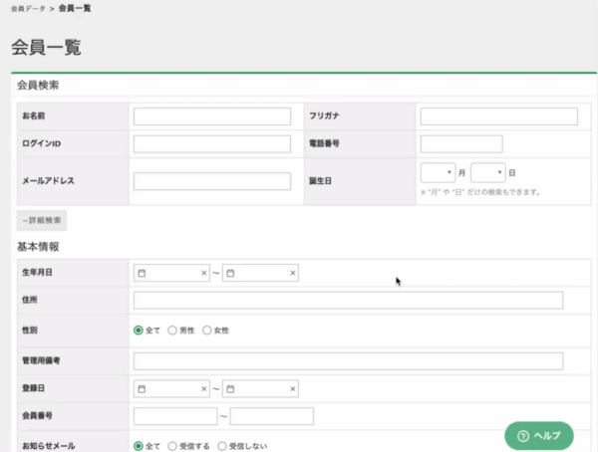The width and height of the screenshot is (598, 452).
Task: Collapse the 詳細検索 section
Action: [42, 220]
